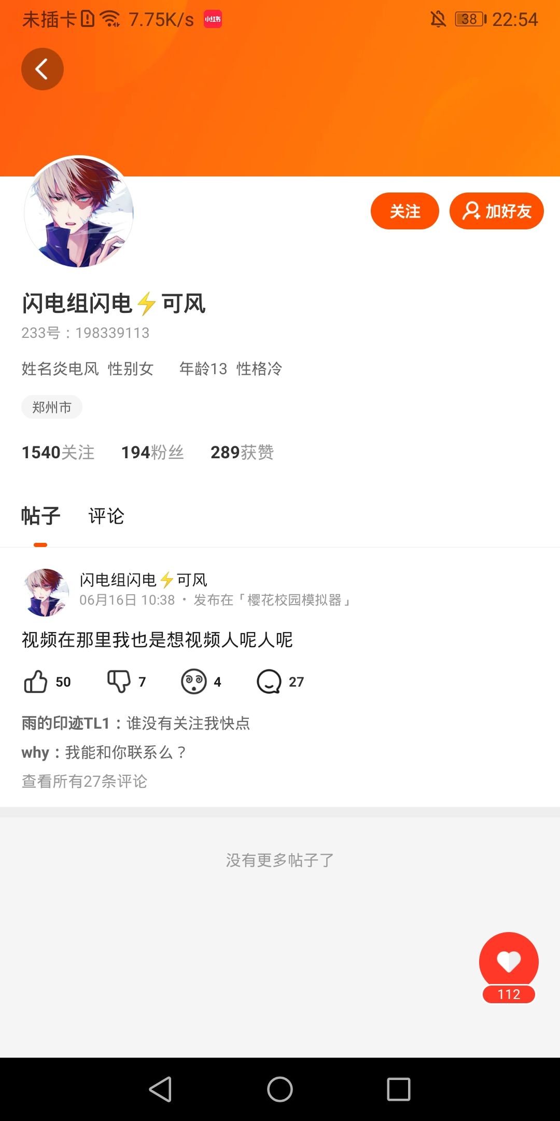Image resolution: width=560 pixels, height=1121 pixels.
Task: Open comments via the speech bubble icon
Action: point(269,681)
